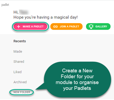Show padlets under Made
Screen dimensions: 114x100
coord(18,52)
